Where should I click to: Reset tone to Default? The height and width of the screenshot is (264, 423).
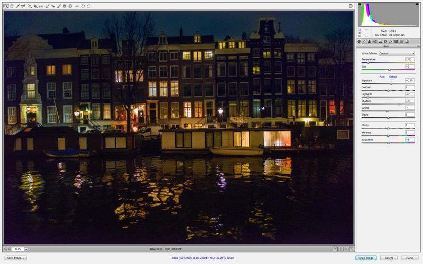pos(393,77)
